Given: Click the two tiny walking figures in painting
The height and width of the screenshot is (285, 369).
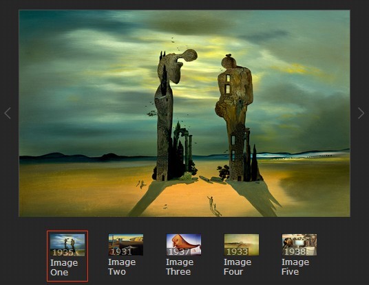Looking at the screenshot, I should 212,204.
